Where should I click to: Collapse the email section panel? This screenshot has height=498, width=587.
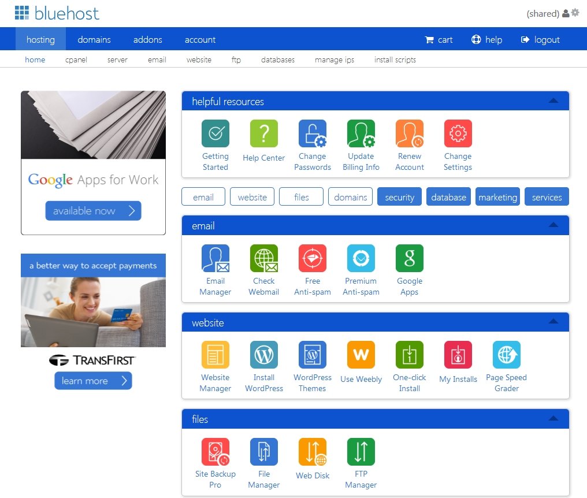tap(553, 225)
